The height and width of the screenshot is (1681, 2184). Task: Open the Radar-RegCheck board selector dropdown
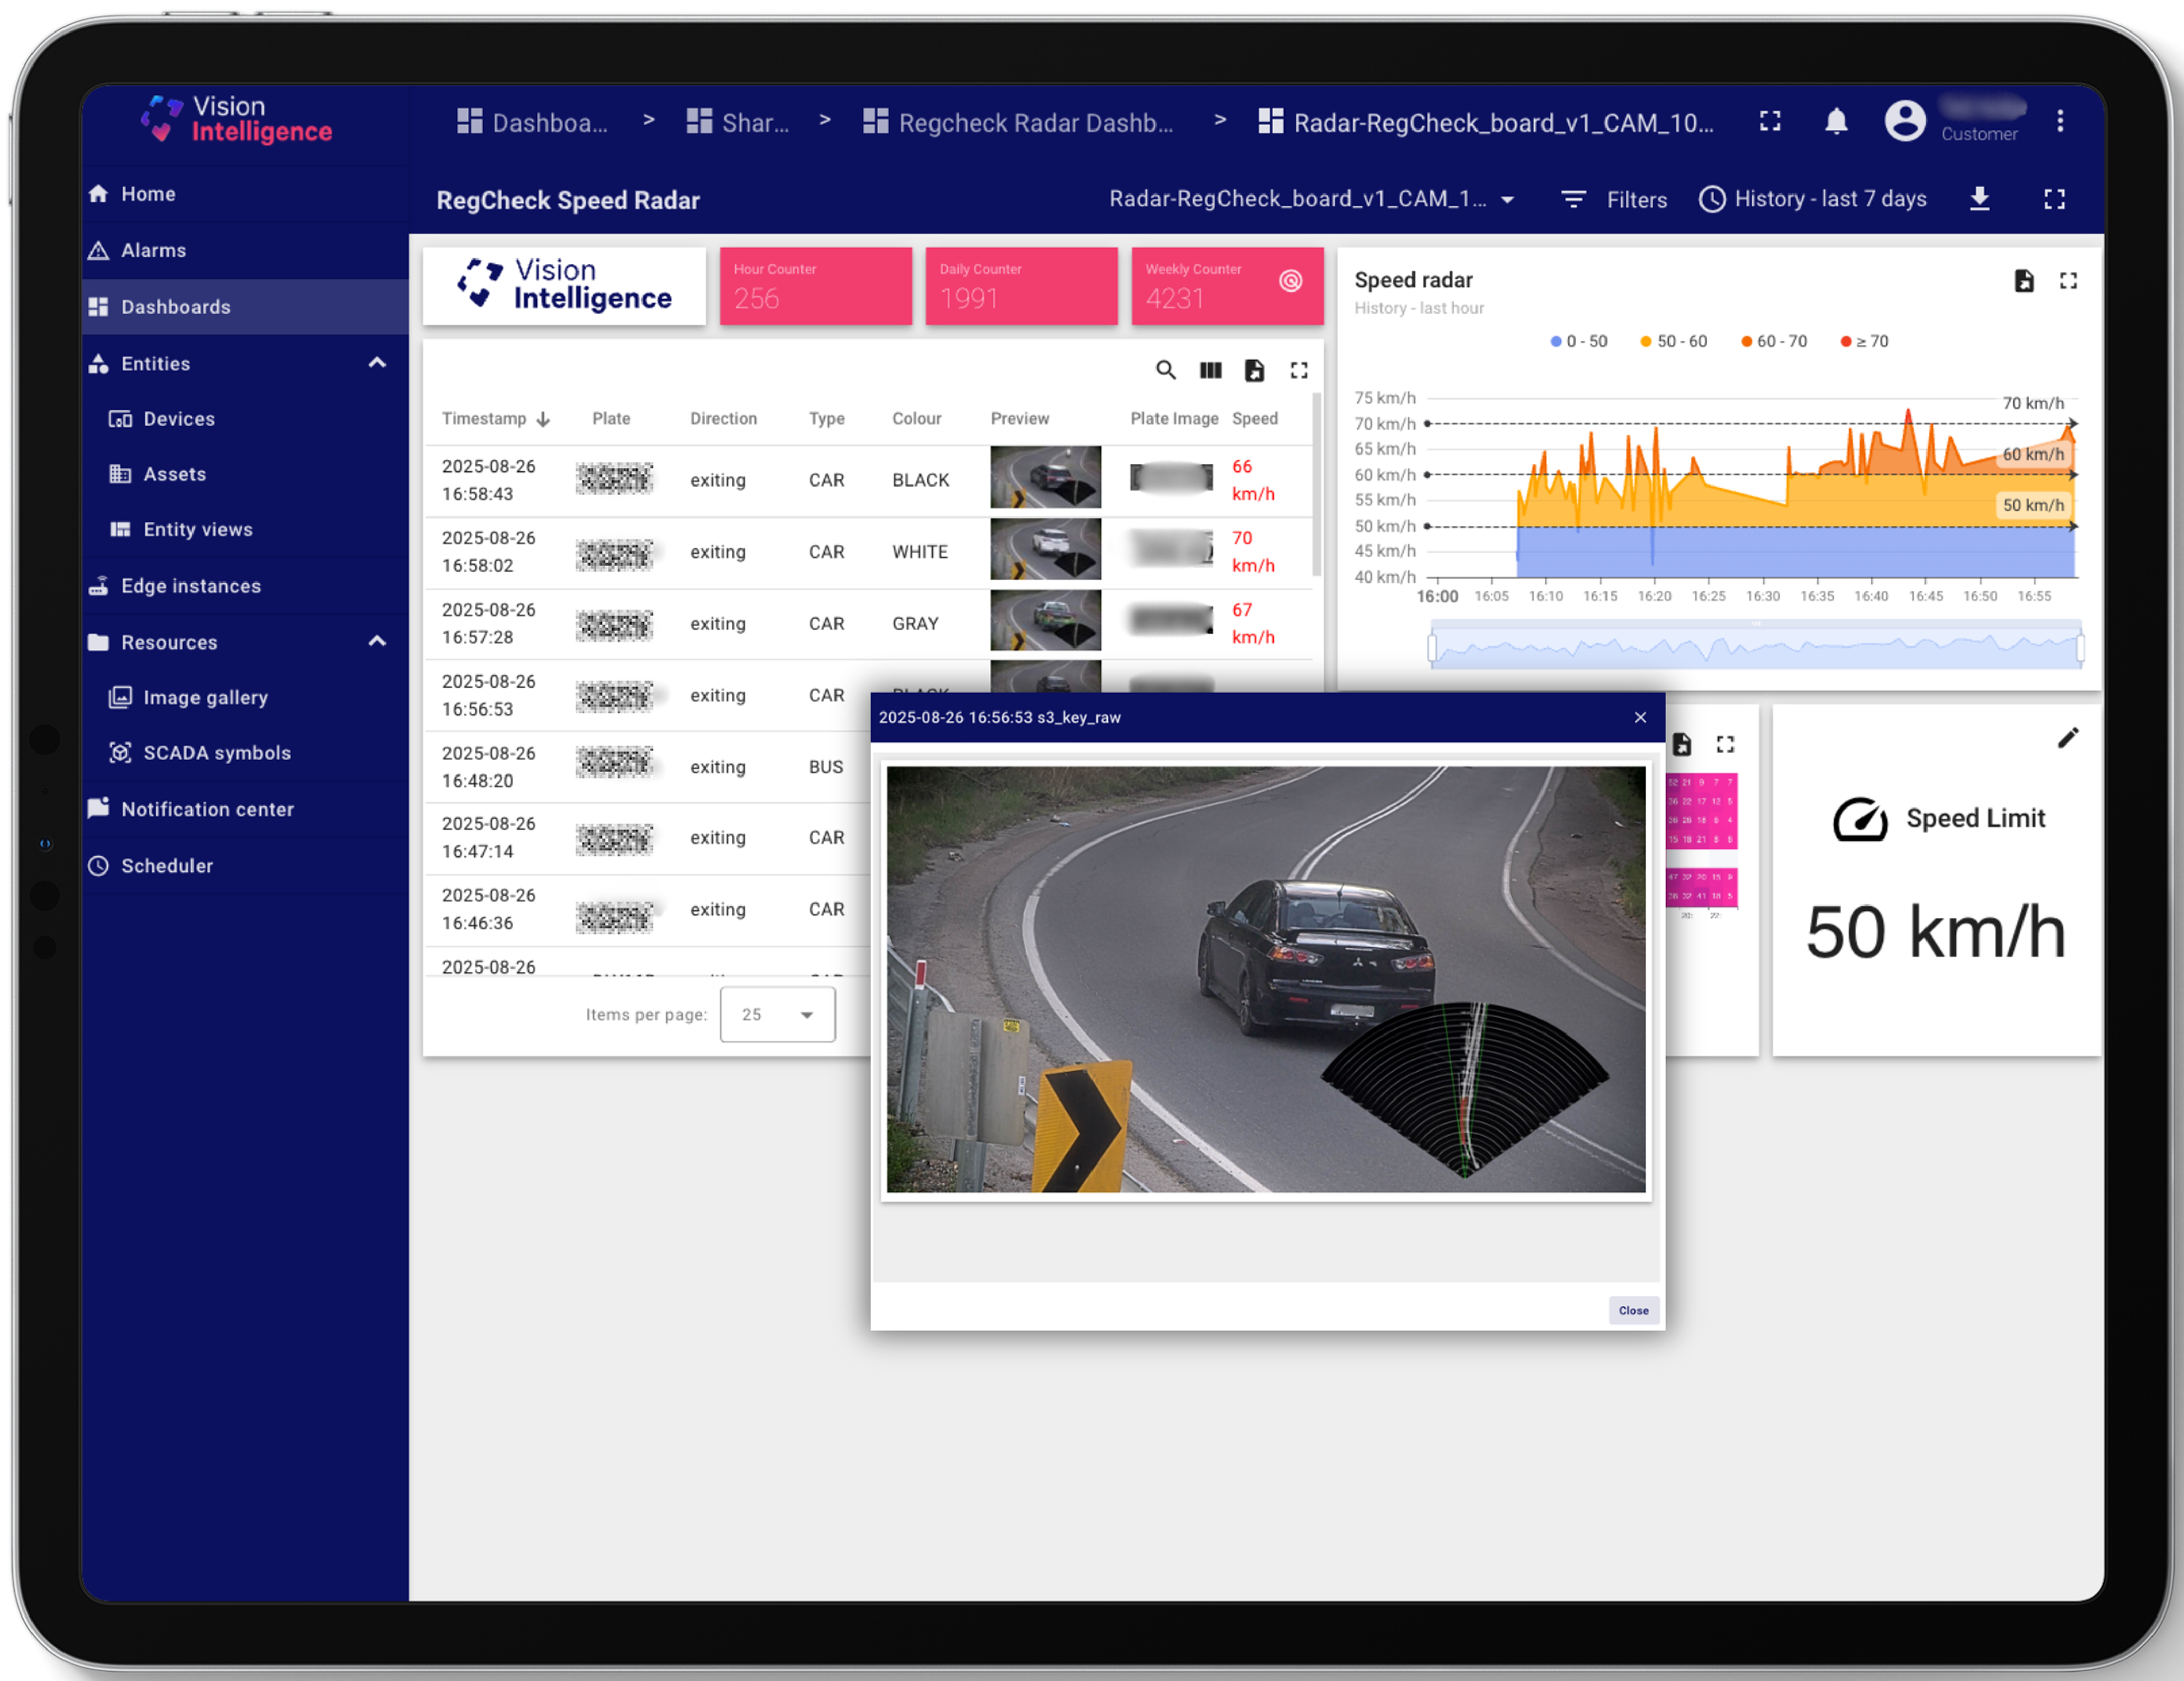(x=1311, y=199)
